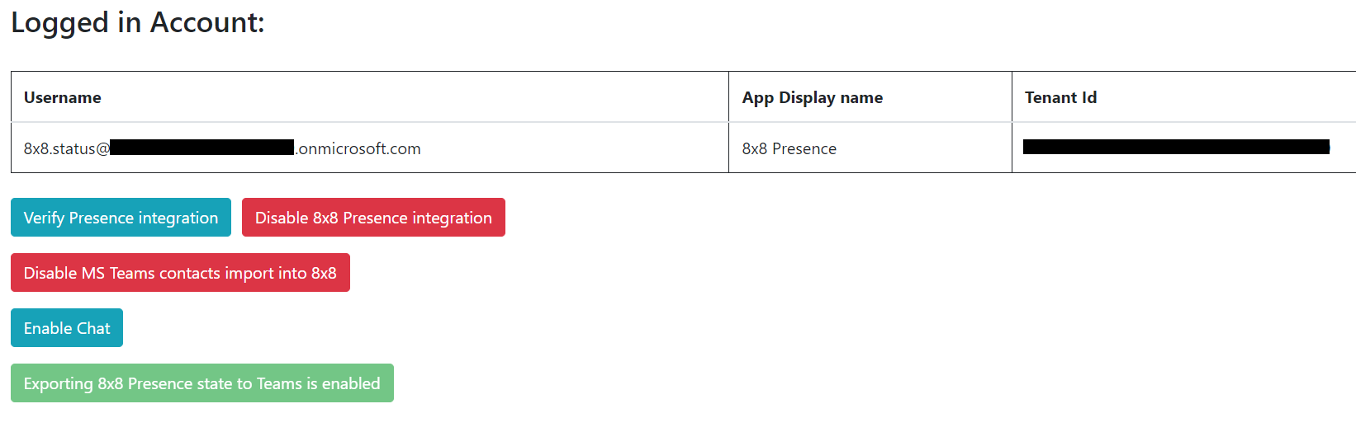1356x432 pixels.
Task: Click the .onmicrosoft.com domain suffix text
Action: tap(358, 148)
